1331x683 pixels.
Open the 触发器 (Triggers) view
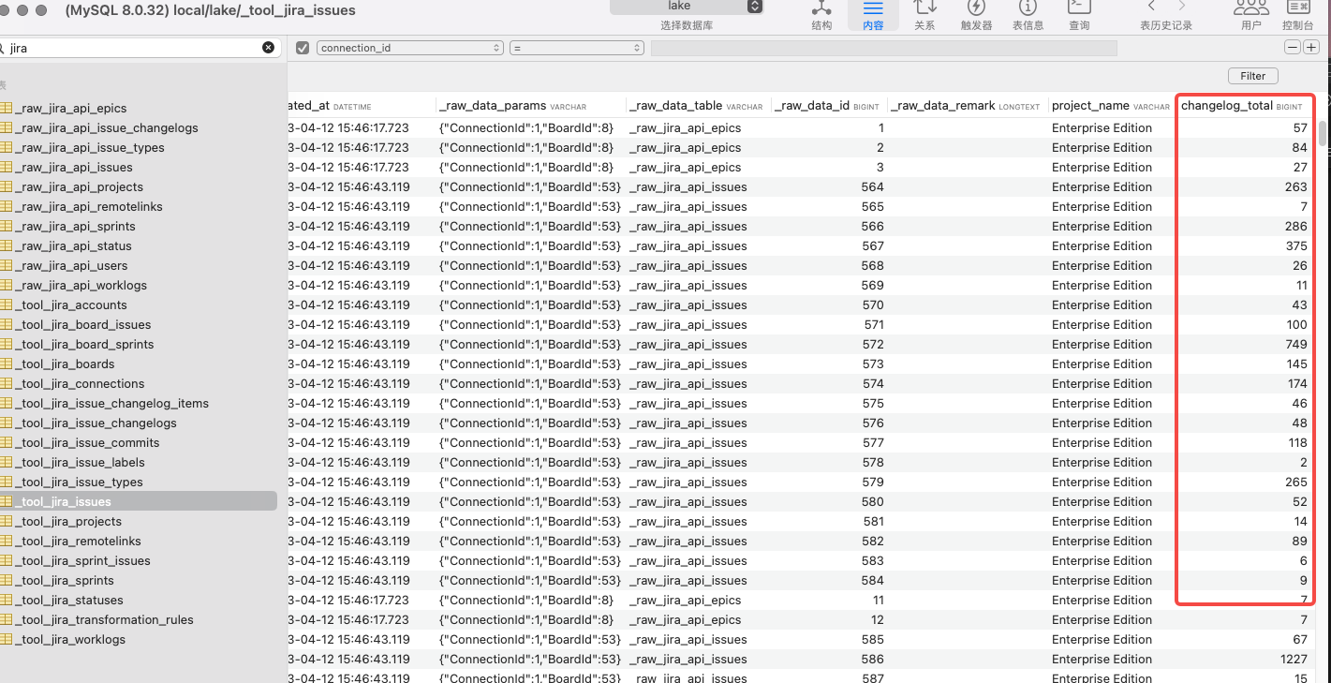(x=976, y=16)
